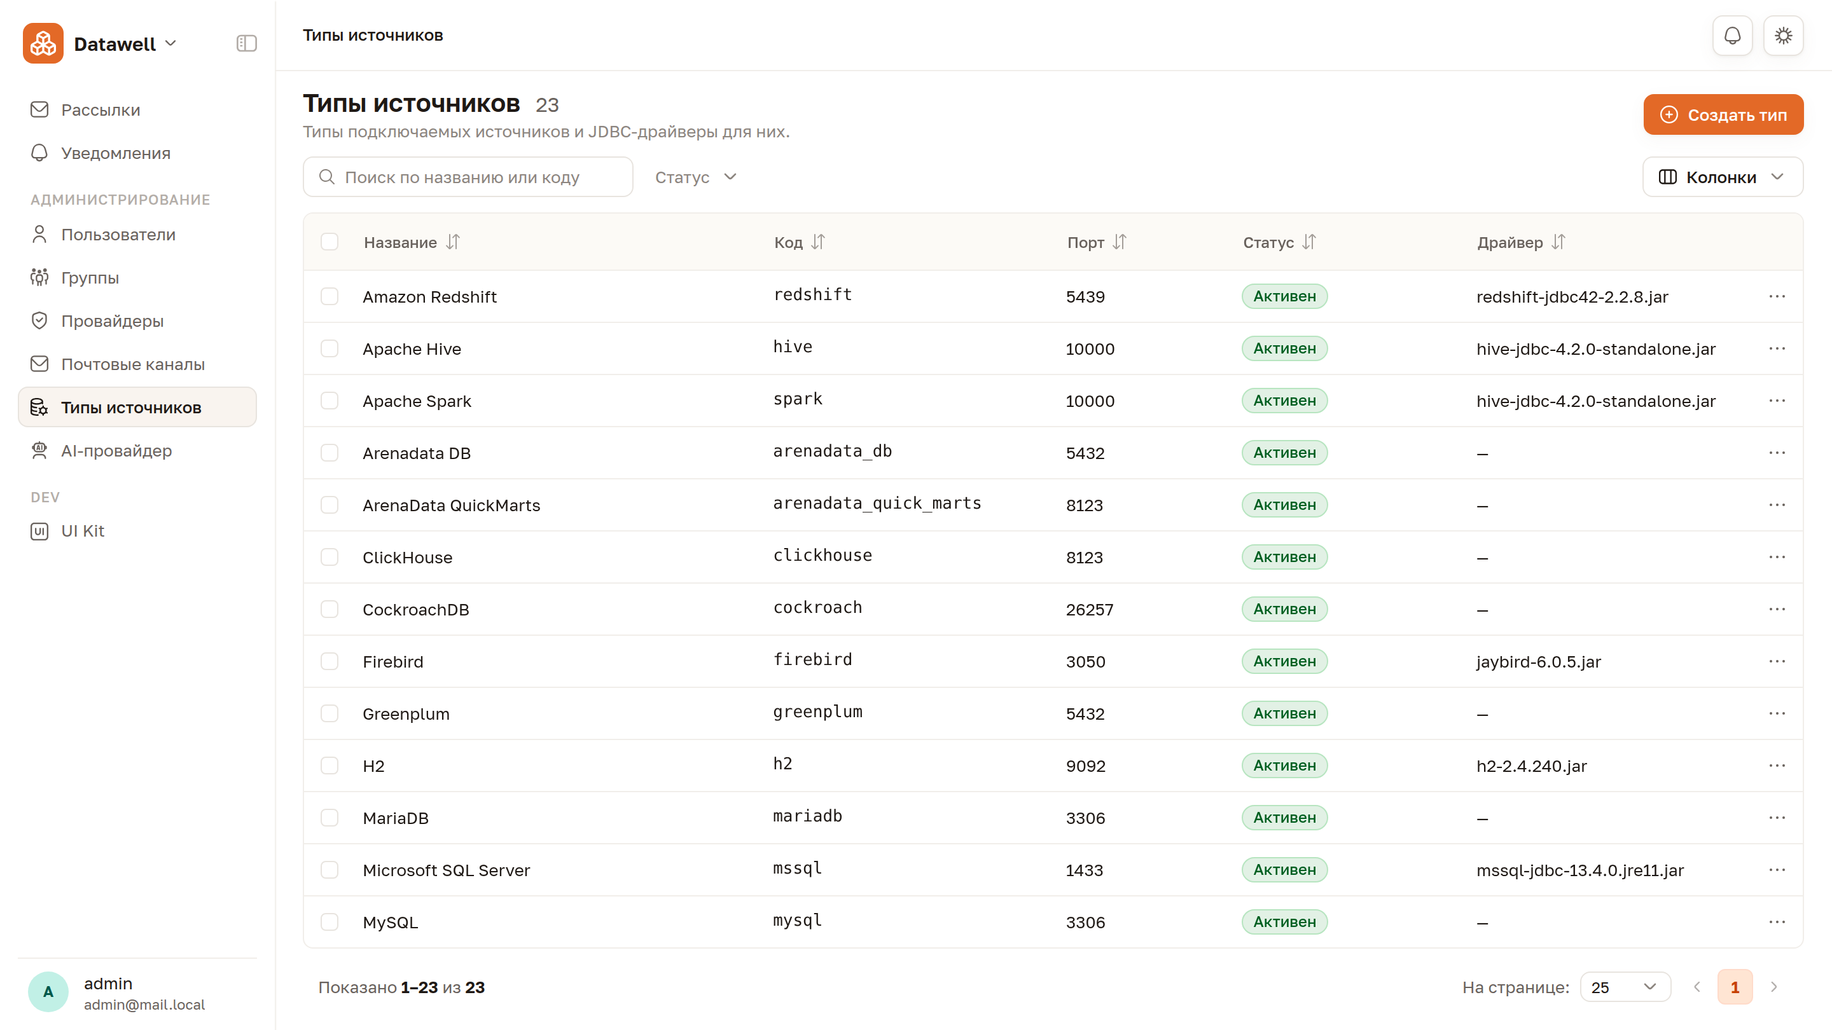Sort by Код column arrows
Viewport: 1832px width, 1030px height.
pyautogui.click(x=818, y=242)
